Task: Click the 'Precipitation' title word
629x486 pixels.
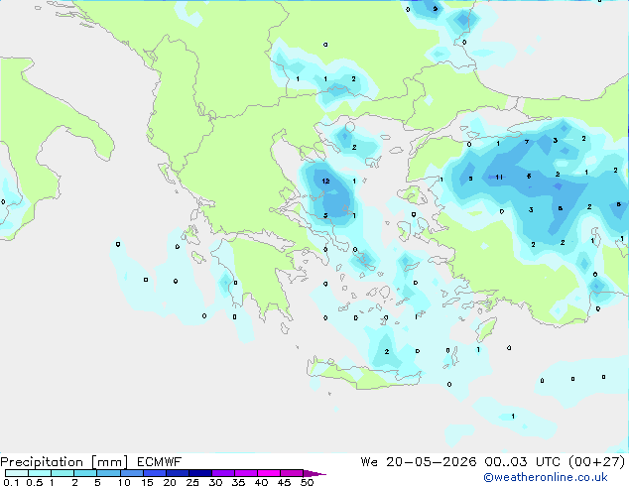Action: [42, 462]
